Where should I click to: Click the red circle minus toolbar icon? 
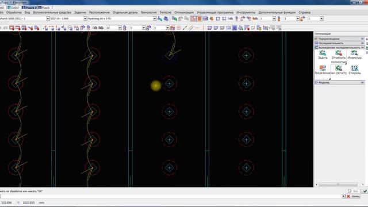pos(179,28)
